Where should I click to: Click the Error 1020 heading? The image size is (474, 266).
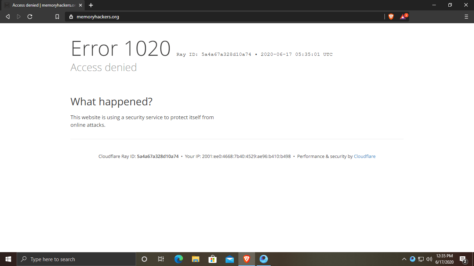120,48
